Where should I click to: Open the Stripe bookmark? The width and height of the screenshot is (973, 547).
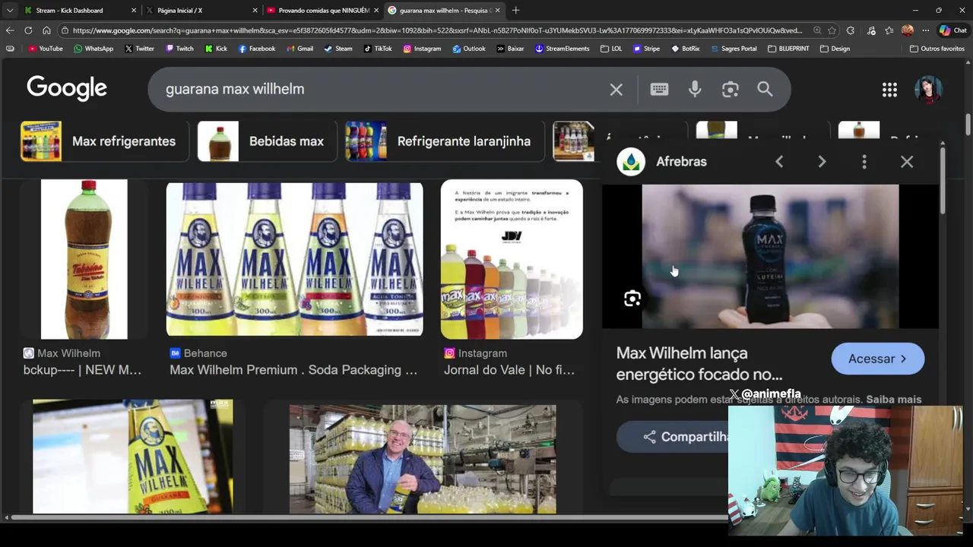pyautogui.click(x=647, y=49)
